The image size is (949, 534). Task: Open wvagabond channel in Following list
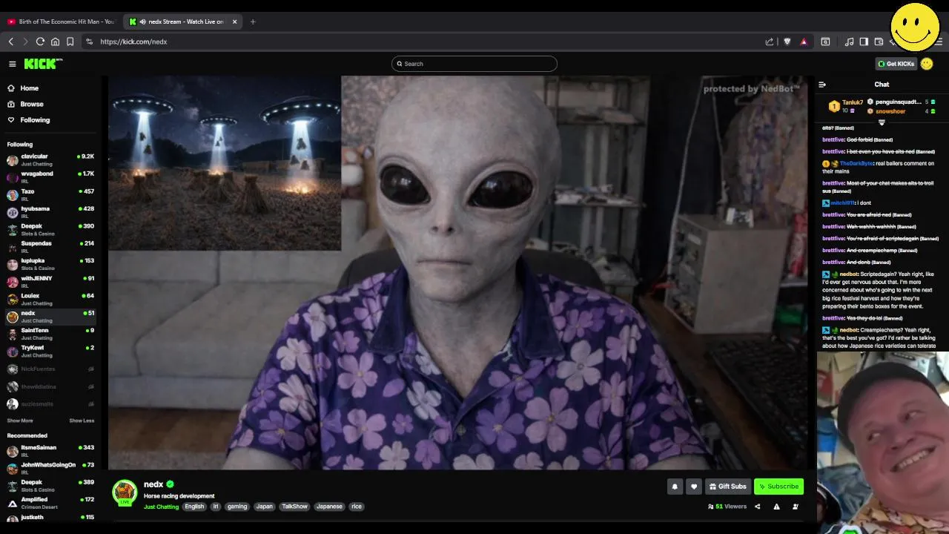click(50, 177)
